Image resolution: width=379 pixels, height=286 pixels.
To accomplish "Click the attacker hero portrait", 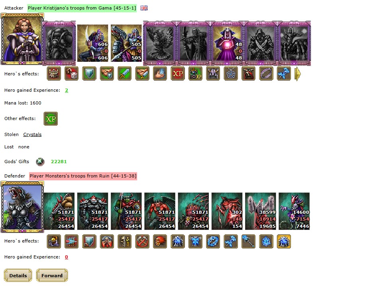I will click(22, 39).
